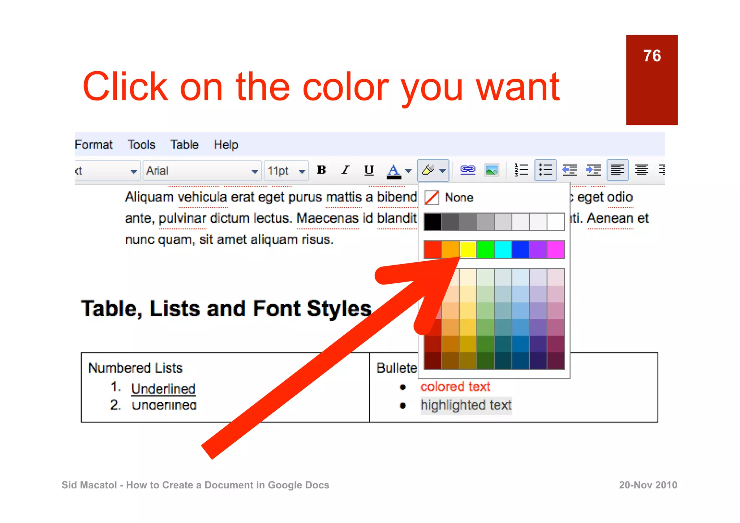This screenshot has height=523, width=740.
Task: Open the paragraph style dropdown
Action: (x=107, y=171)
